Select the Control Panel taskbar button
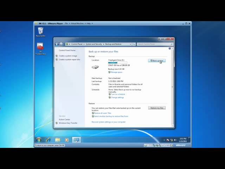 pos(76,140)
